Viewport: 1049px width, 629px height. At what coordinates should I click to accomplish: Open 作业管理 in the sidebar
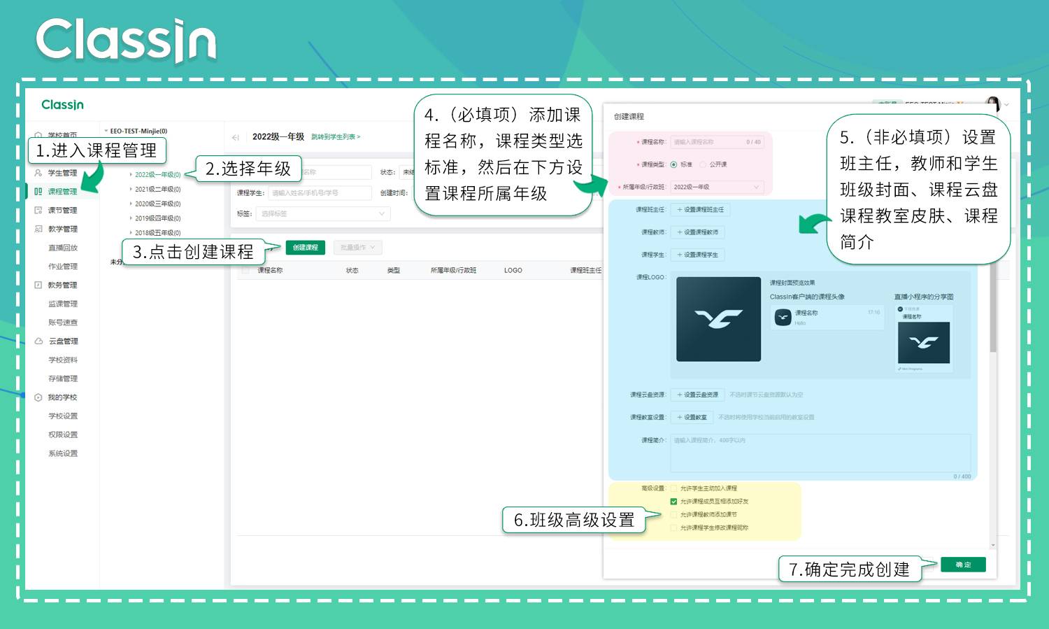coord(63,267)
